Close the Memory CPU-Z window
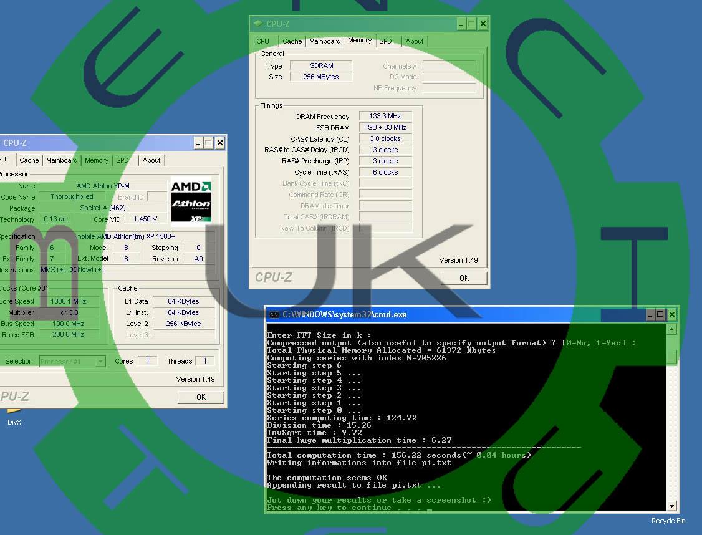This screenshot has height=535, width=702. [483, 24]
